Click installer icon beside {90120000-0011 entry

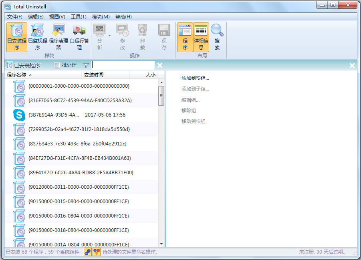click(x=19, y=187)
